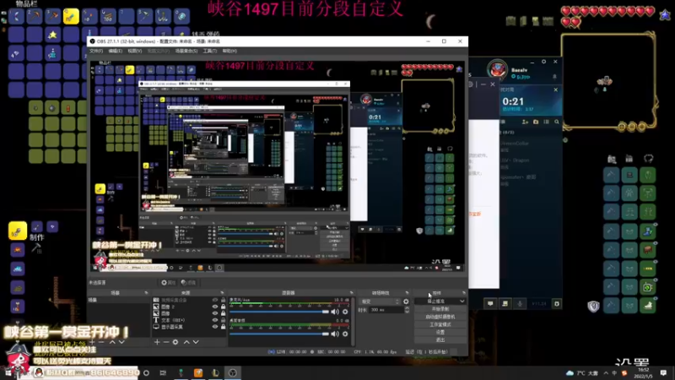Move selected source up with the arrow

[186, 342]
